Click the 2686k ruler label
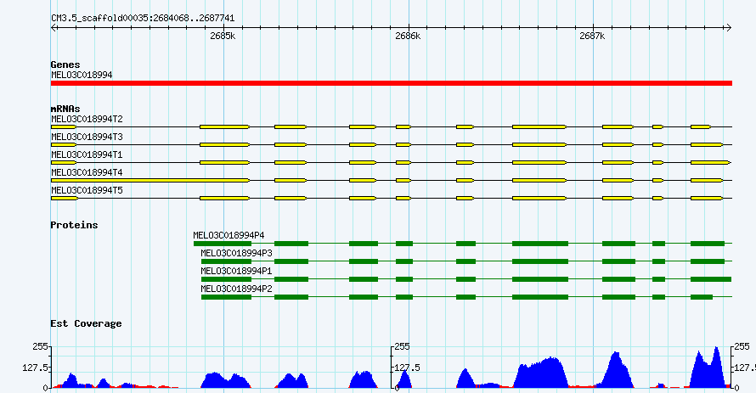 [408, 36]
